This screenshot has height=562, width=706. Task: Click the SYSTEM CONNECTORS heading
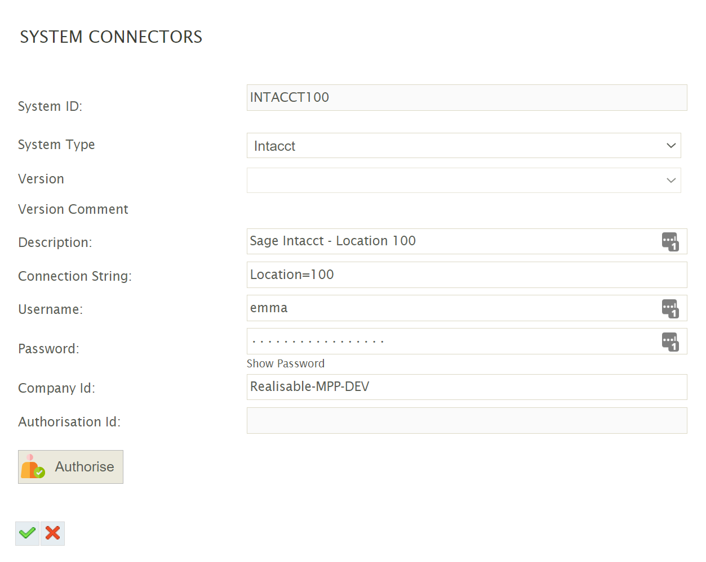click(111, 37)
